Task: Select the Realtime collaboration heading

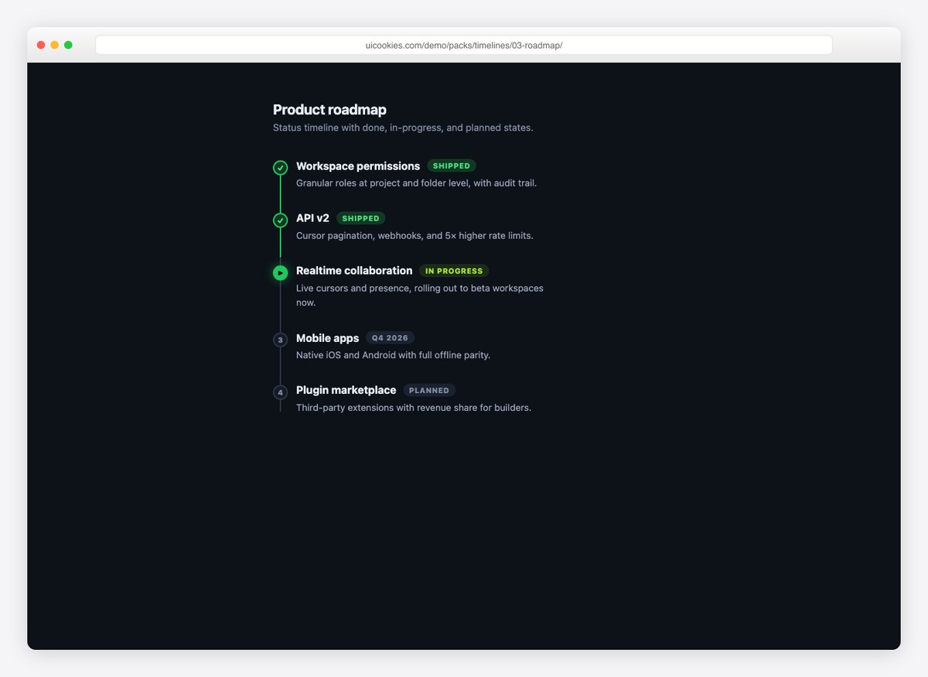Action: pos(354,271)
